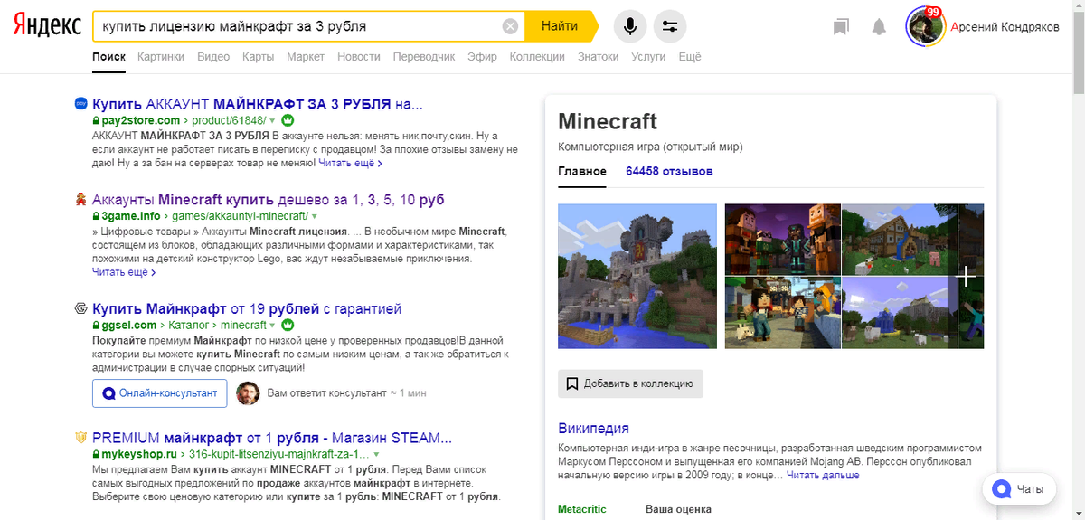Open result Купить АККАУНТ МАЙНКРАФТ ЗА 3 РУБЛЯ

[x=258, y=103]
